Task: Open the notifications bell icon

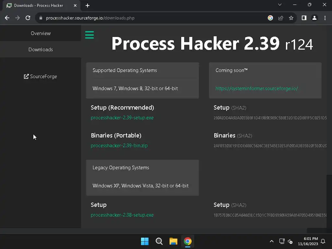Action: pyautogui.click(x=323, y=241)
